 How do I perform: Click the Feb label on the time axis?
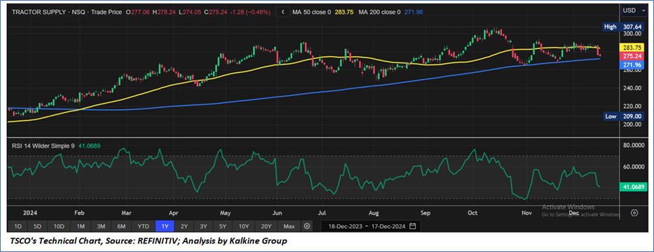pyautogui.click(x=79, y=213)
